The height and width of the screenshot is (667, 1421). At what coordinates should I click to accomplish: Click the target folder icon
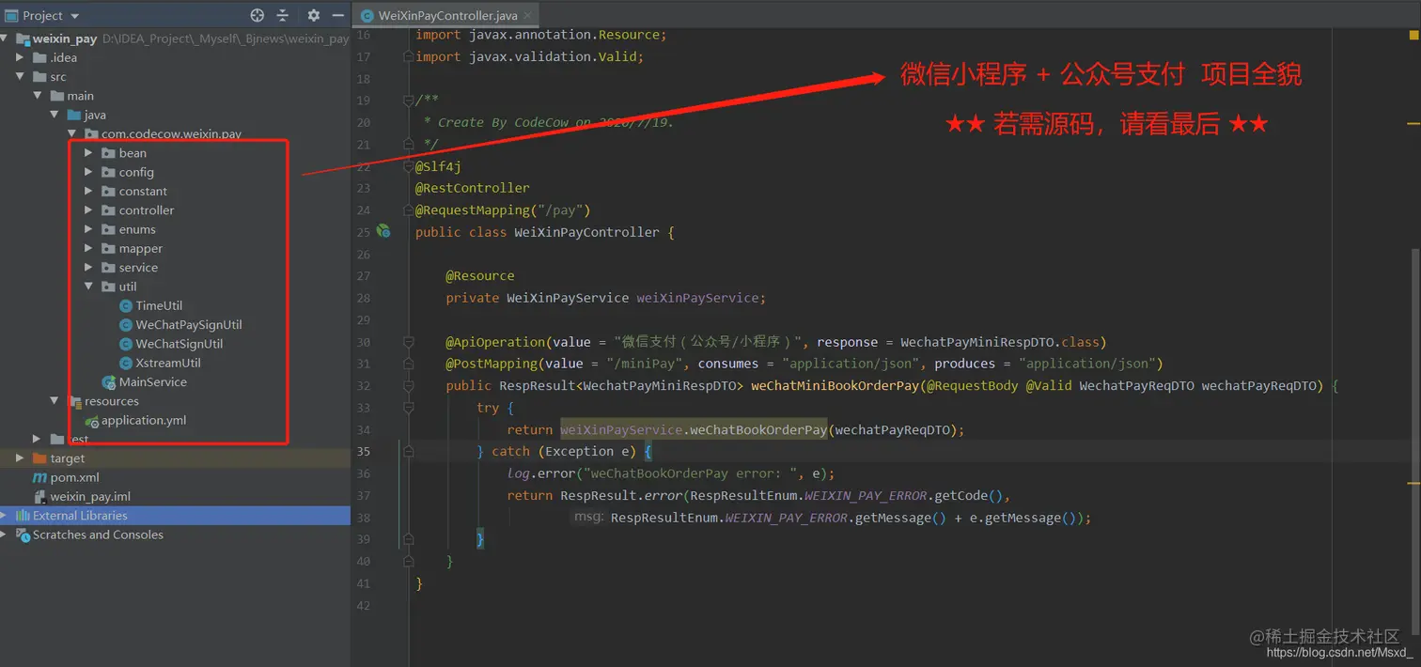[x=39, y=458]
